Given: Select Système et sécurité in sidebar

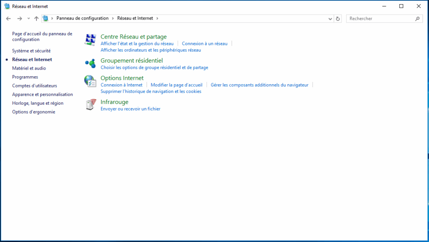Looking at the screenshot, I should (31, 51).
